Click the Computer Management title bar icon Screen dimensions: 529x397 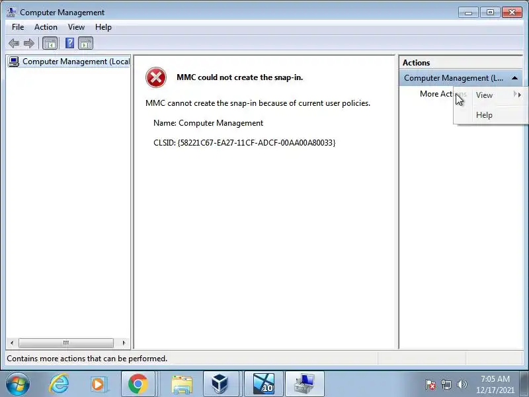tap(11, 12)
